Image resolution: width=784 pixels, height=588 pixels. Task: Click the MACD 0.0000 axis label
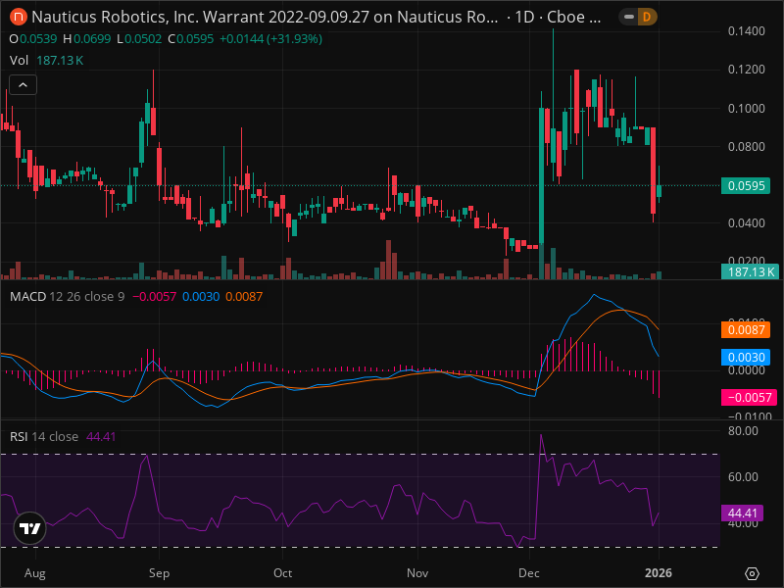point(746,370)
